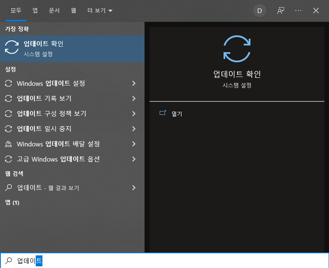Screen dimensions: 329x268
Task: Select the 업데이트 확인 best match result
Action: coord(72,48)
